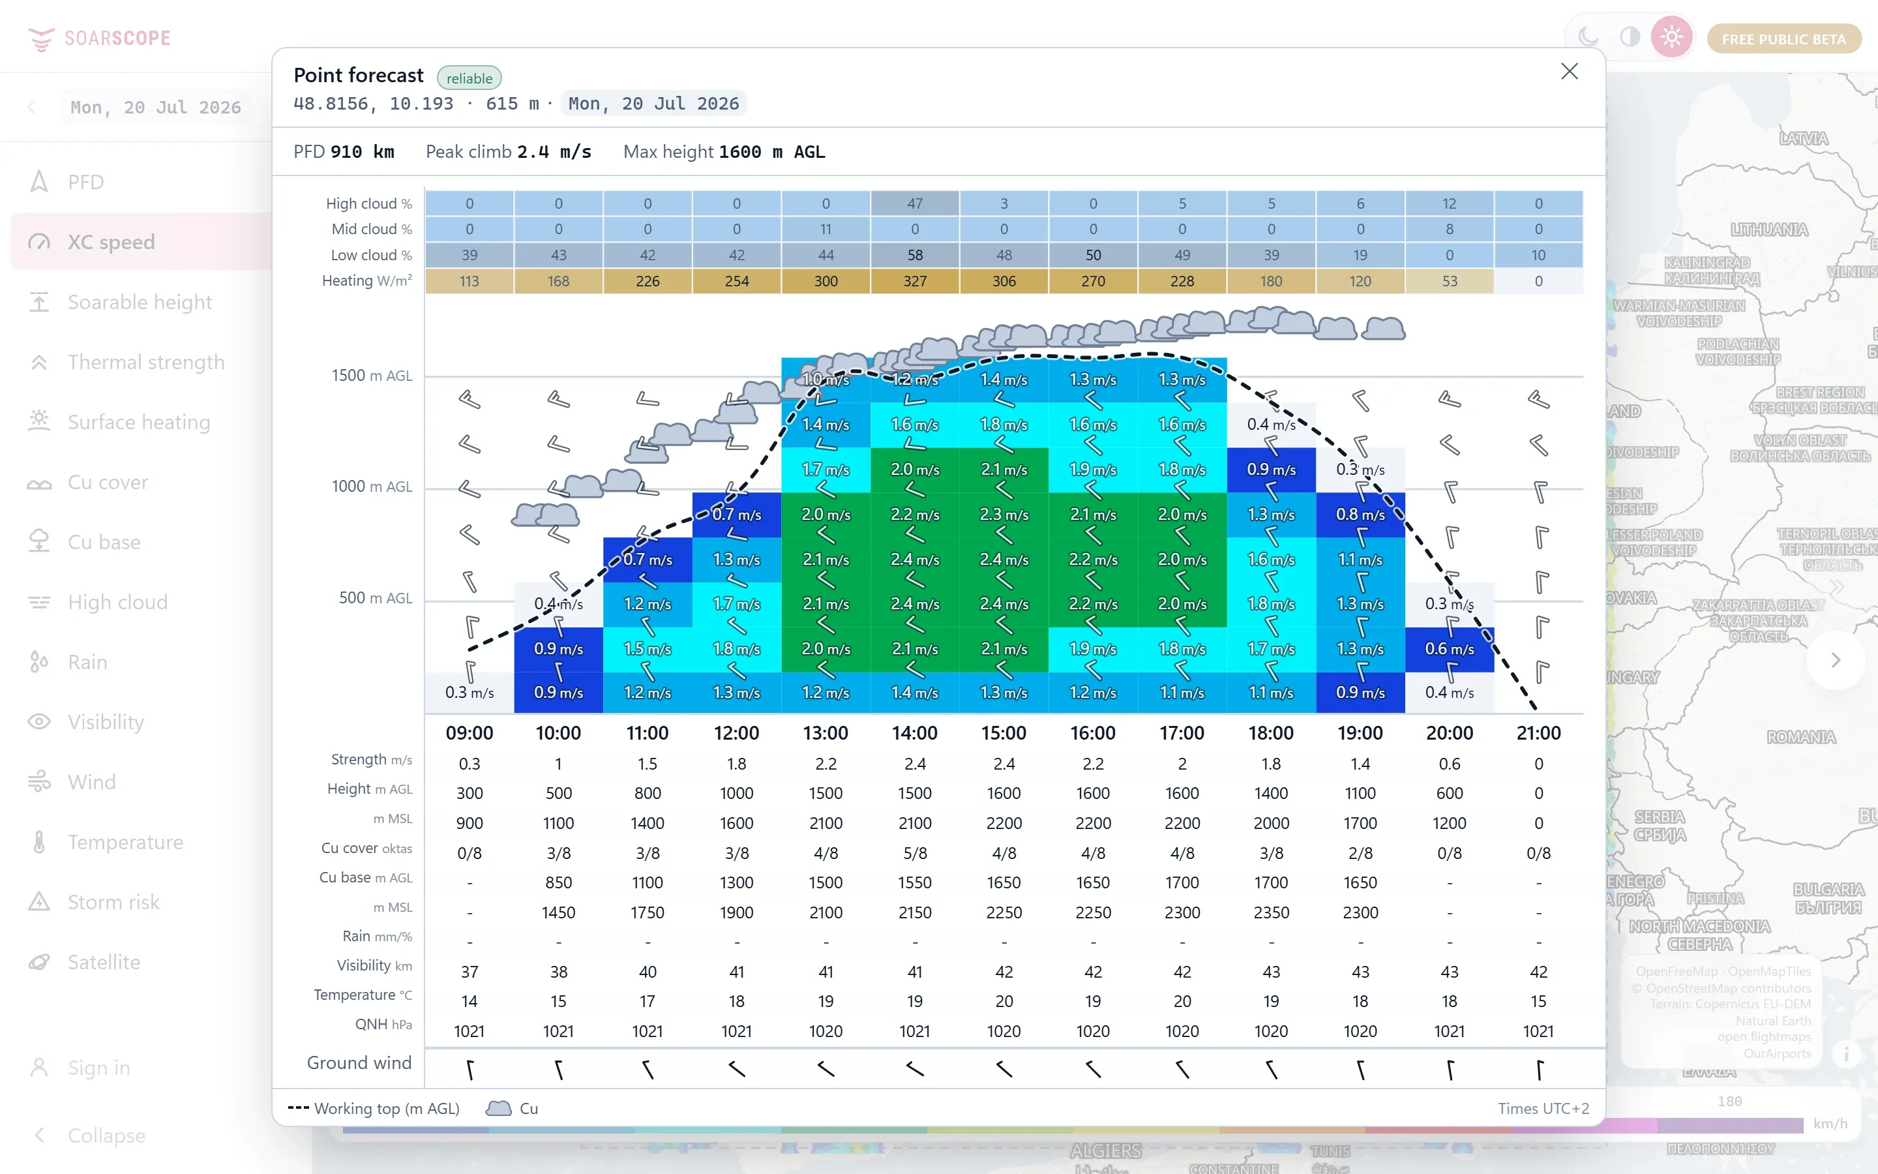
Task: Switch to dark moon theme
Action: [x=1588, y=37]
